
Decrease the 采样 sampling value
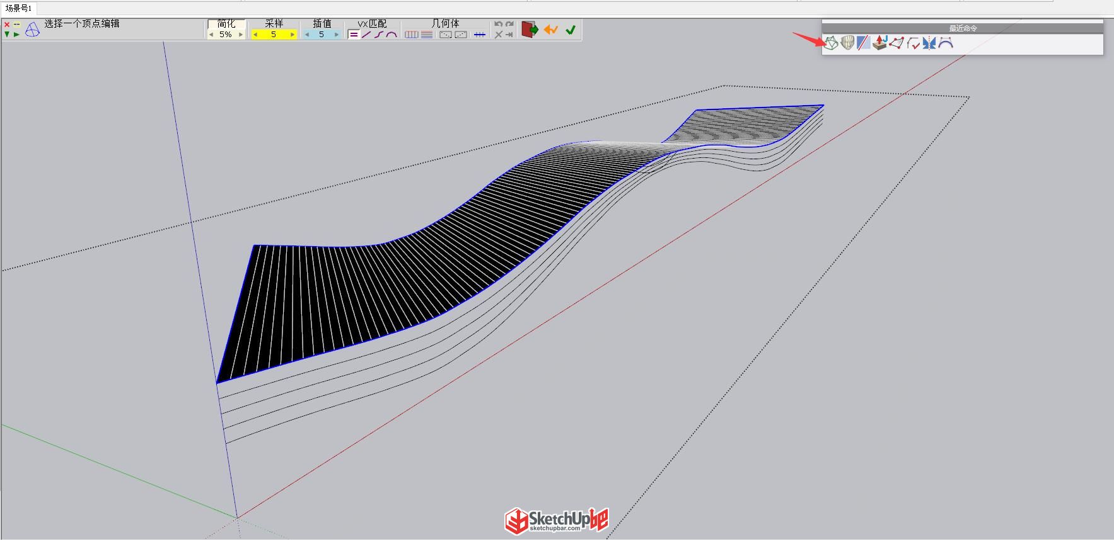[x=255, y=35]
